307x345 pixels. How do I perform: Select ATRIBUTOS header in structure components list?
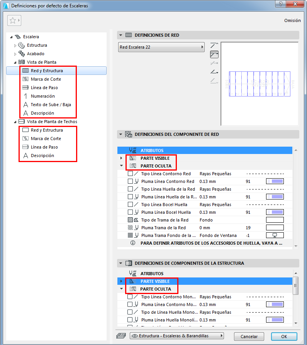pos(205,274)
